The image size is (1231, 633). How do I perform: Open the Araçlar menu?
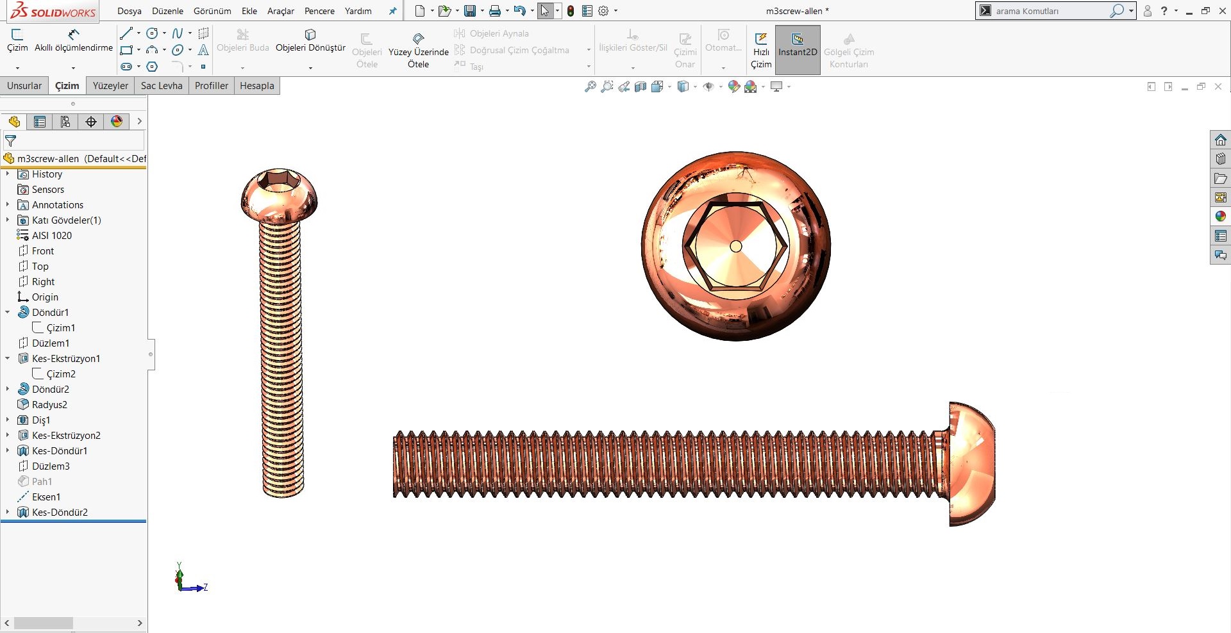coord(281,11)
